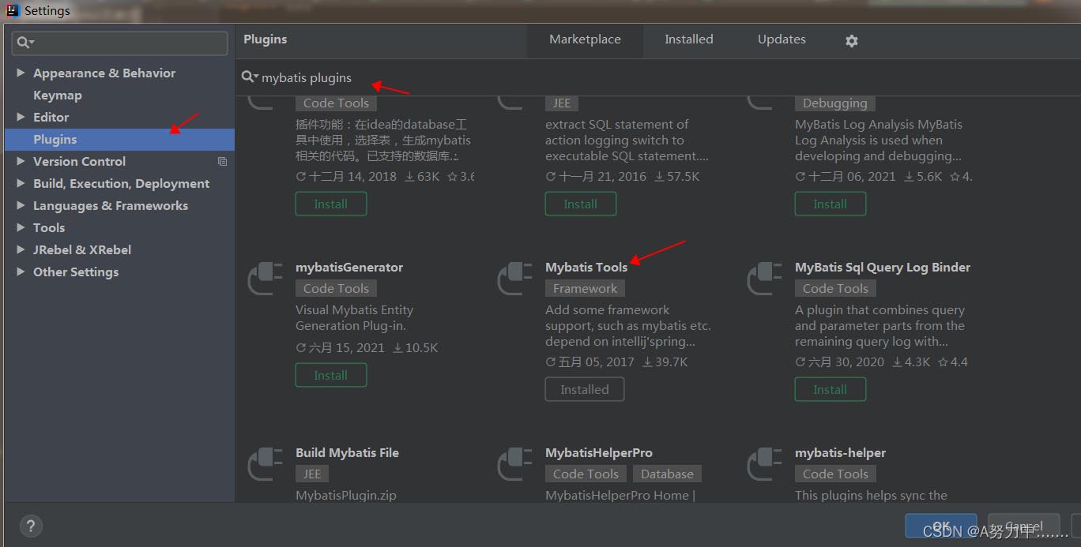Image resolution: width=1081 pixels, height=547 pixels.
Task: Open the mybatis-helper plugin title
Action: coord(840,452)
